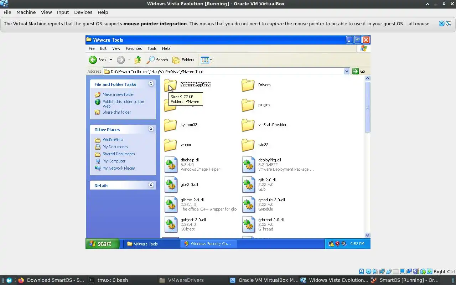This screenshot has height=285, width=456.
Task: Click VirtualBox optical disc status icon
Action: point(368,271)
